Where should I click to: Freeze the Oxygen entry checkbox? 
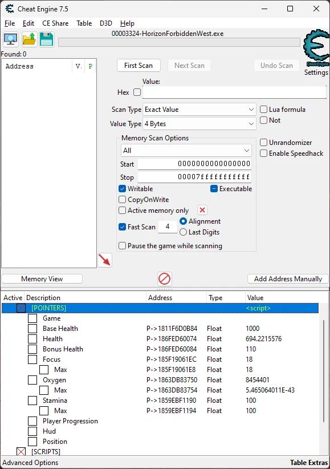[32, 380]
